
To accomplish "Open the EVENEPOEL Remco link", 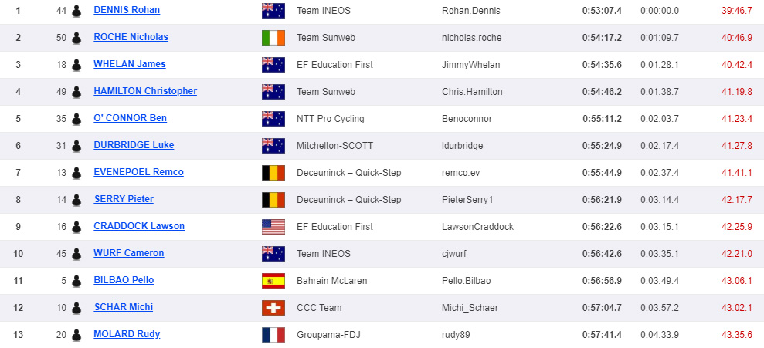I will tap(138, 172).
